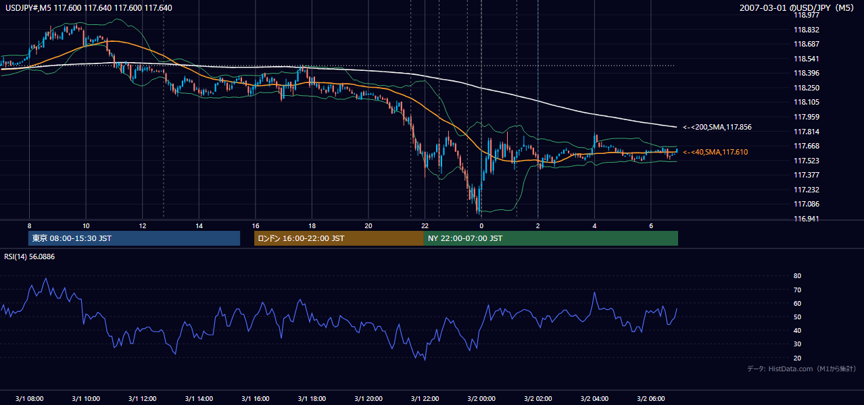Click the 117.959 price axis label
864x405 pixels.
pyautogui.click(x=807, y=117)
